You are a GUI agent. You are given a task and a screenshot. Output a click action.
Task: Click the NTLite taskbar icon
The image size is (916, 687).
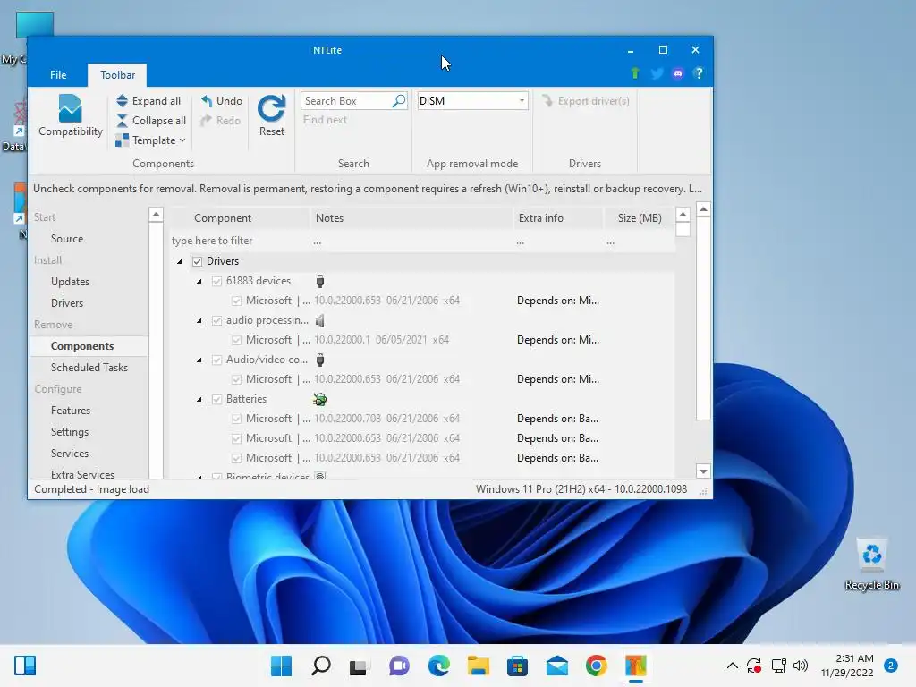[x=636, y=666]
